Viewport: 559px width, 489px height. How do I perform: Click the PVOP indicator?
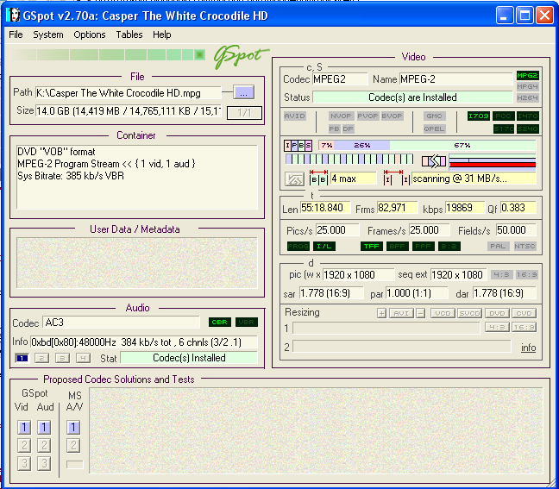coord(367,116)
